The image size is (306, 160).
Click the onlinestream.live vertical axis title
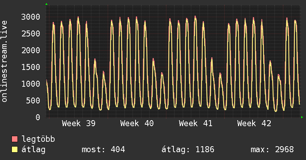coord(4,61)
